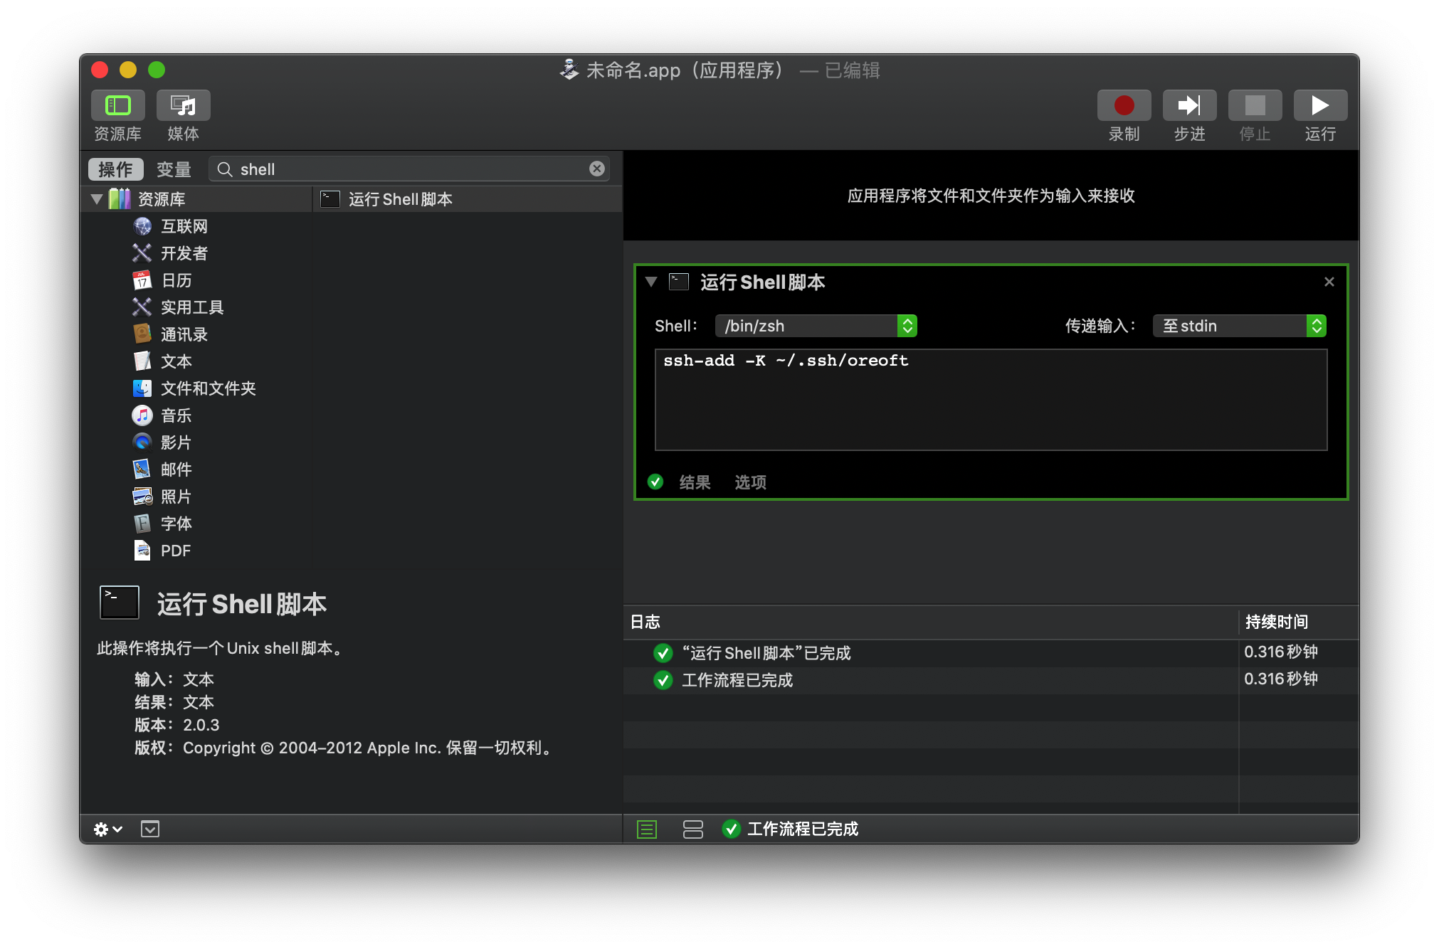The width and height of the screenshot is (1439, 949).
Task: Show the variables list view
Action: [x=692, y=829]
